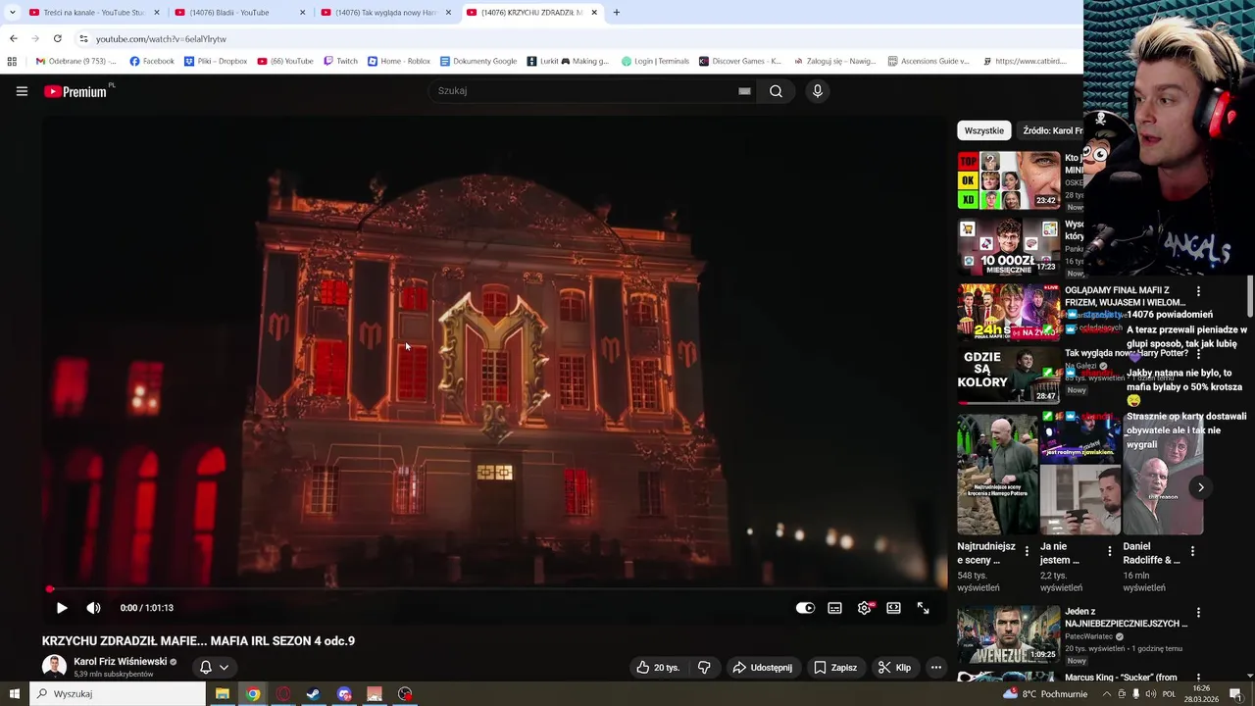Open the Windows notification center
This screenshot has width=1255, height=706.
coord(1236,694)
